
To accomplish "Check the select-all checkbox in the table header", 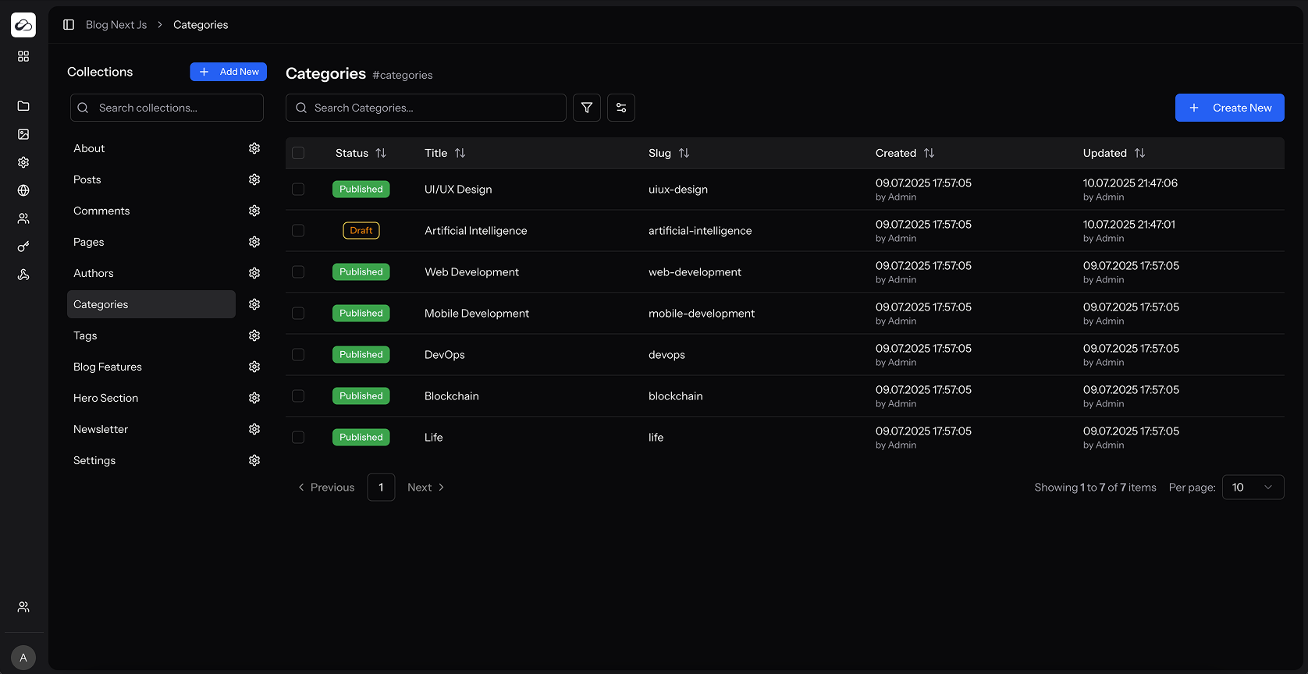I will (x=298, y=153).
